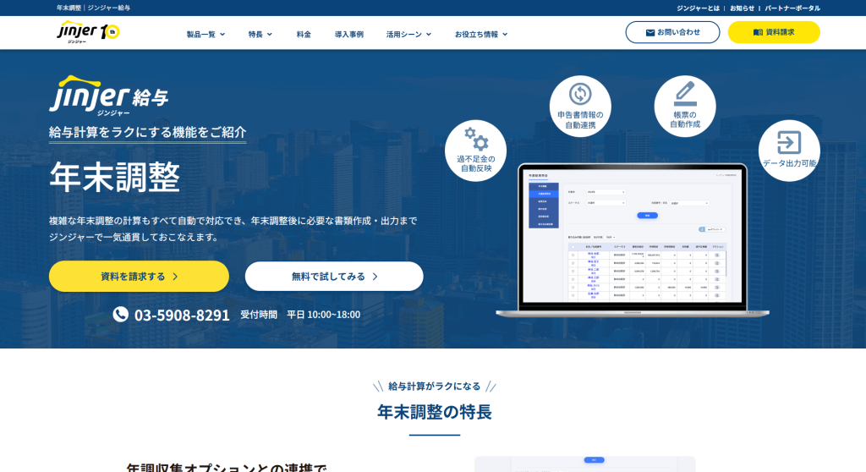Click the phone number 03-5908-8291
The height and width of the screenshot is (472, 866).
coord(182,315)
